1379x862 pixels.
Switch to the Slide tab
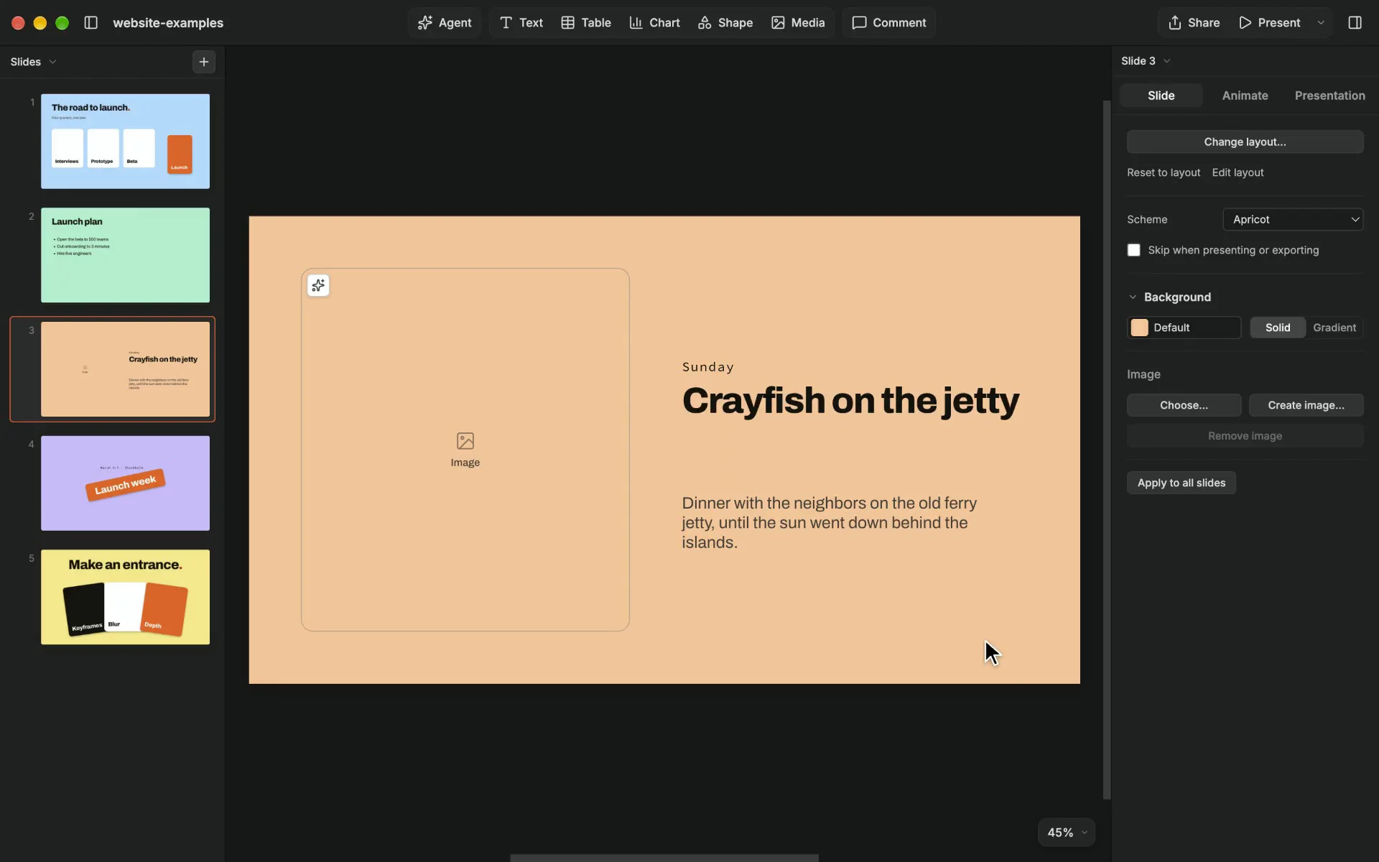(x=1161, y=96)
